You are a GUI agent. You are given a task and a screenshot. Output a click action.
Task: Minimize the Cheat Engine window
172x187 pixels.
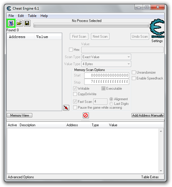pos(139,7)
